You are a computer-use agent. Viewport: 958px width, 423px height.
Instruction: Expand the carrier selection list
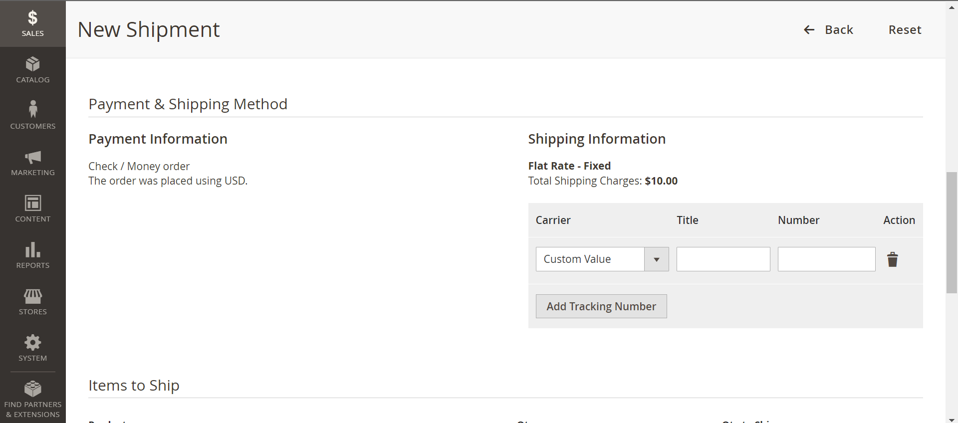[656, 259]
